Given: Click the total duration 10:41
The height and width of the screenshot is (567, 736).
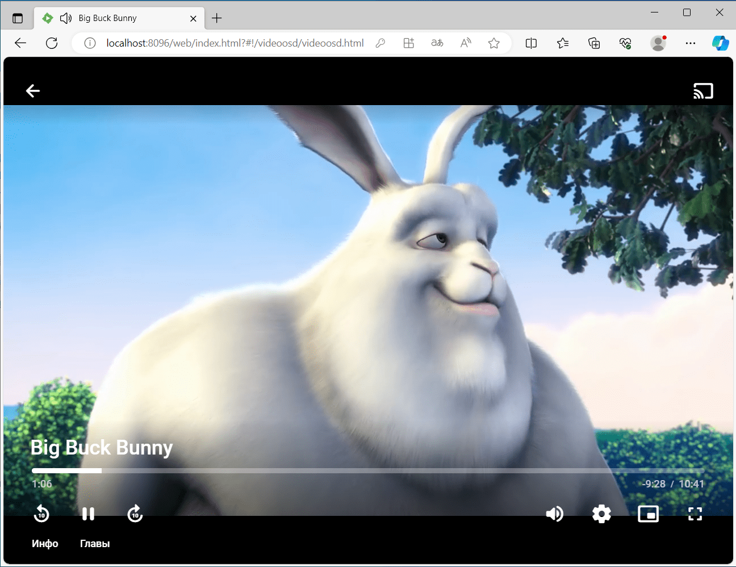Looking at the screenshot, I should pos(691,484).
